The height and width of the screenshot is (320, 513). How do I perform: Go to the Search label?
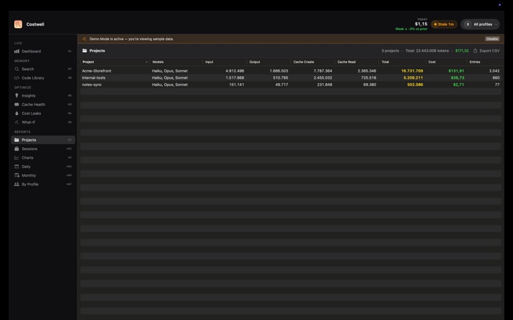28,69
